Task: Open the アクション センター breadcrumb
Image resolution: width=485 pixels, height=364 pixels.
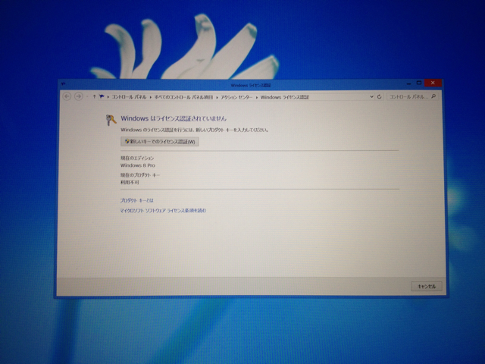Action: coord(236,97)
